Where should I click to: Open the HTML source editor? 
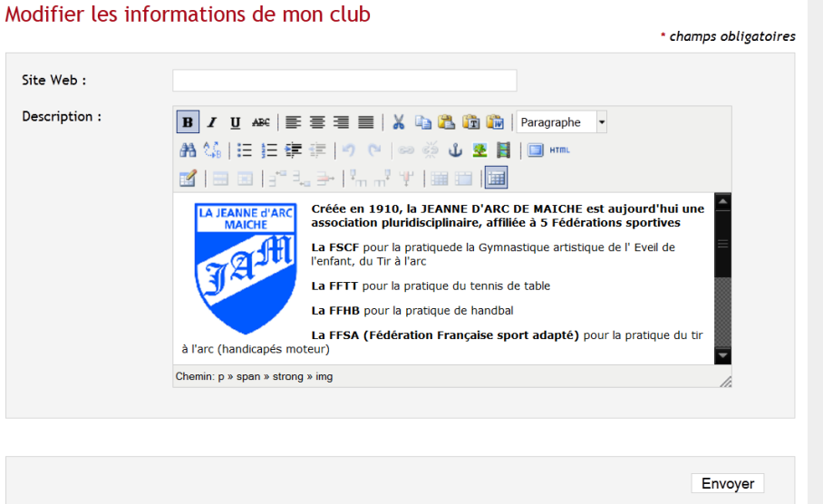point(559,150)
